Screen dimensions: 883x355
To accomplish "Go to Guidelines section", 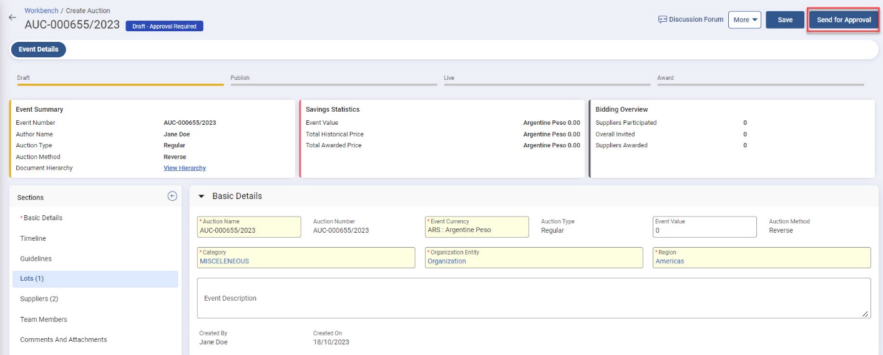I will (36, 258).
